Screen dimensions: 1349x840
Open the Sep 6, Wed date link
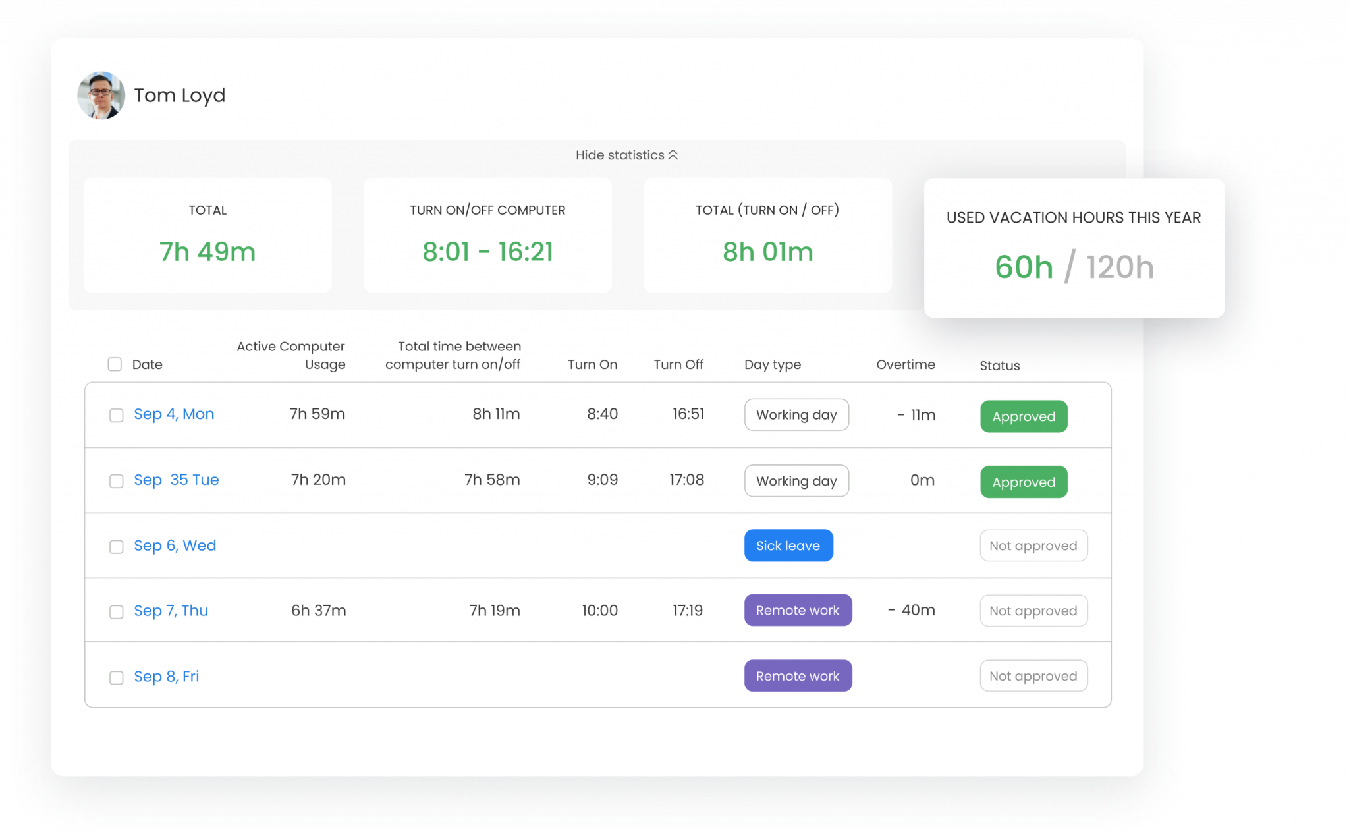pyautogui.click(x=175, y=546)
